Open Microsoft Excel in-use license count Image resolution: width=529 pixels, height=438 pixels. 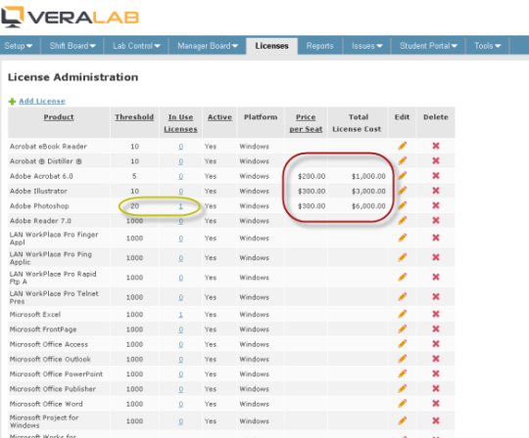click(181, 315)
